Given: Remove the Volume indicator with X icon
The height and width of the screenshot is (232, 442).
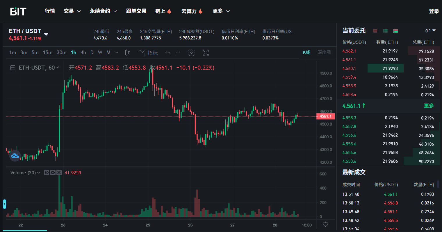Looking at the screenshot, I should [x=59, y=173].
